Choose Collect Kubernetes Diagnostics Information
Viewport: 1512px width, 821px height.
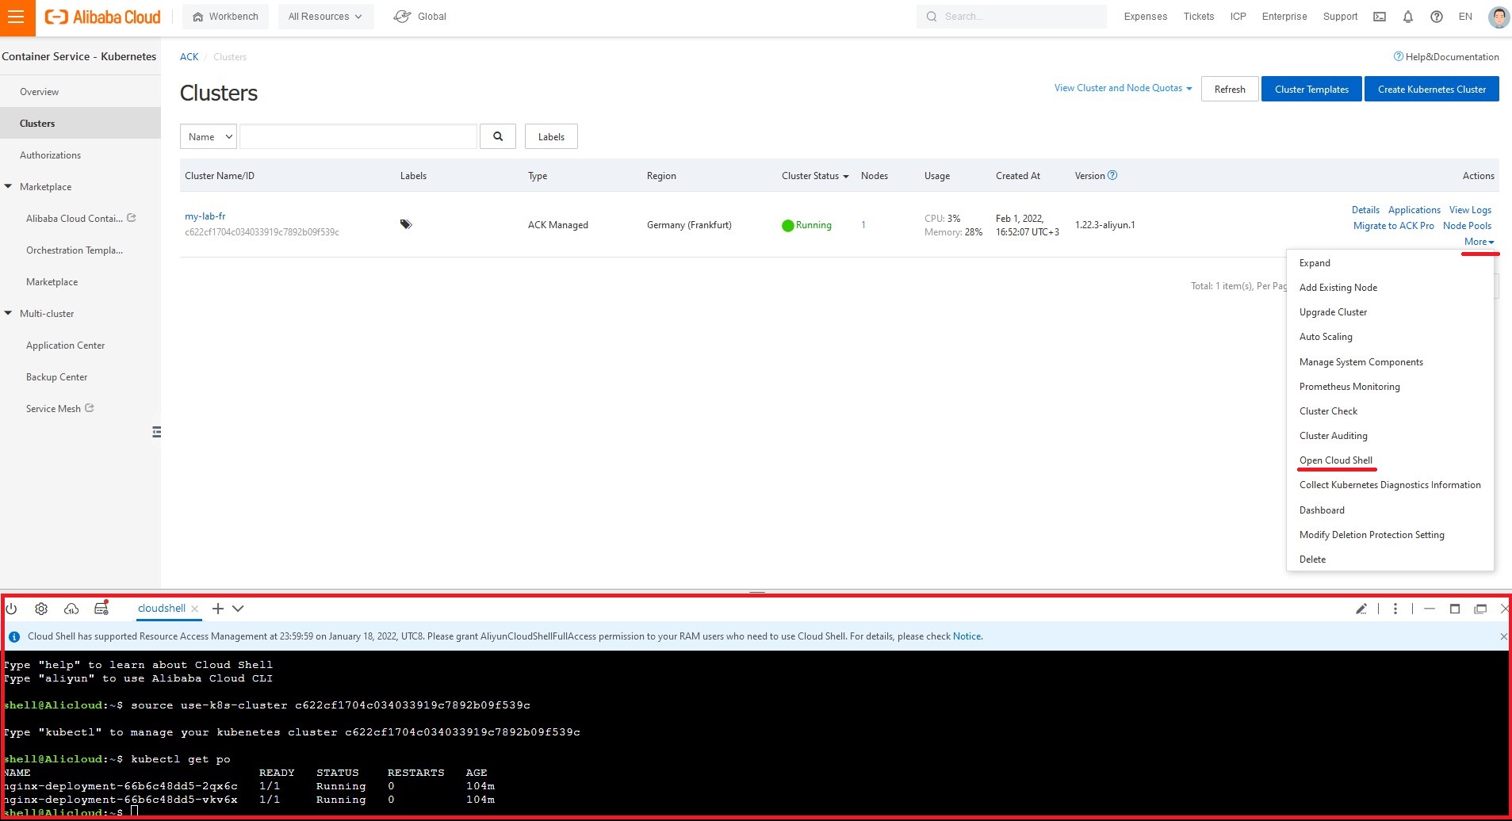(1390, 485)
